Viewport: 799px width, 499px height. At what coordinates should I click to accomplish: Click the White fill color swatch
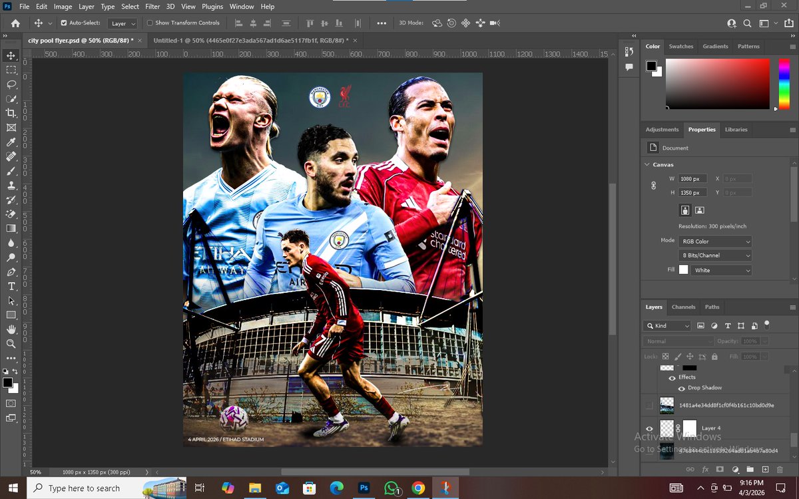pos(683,270)
